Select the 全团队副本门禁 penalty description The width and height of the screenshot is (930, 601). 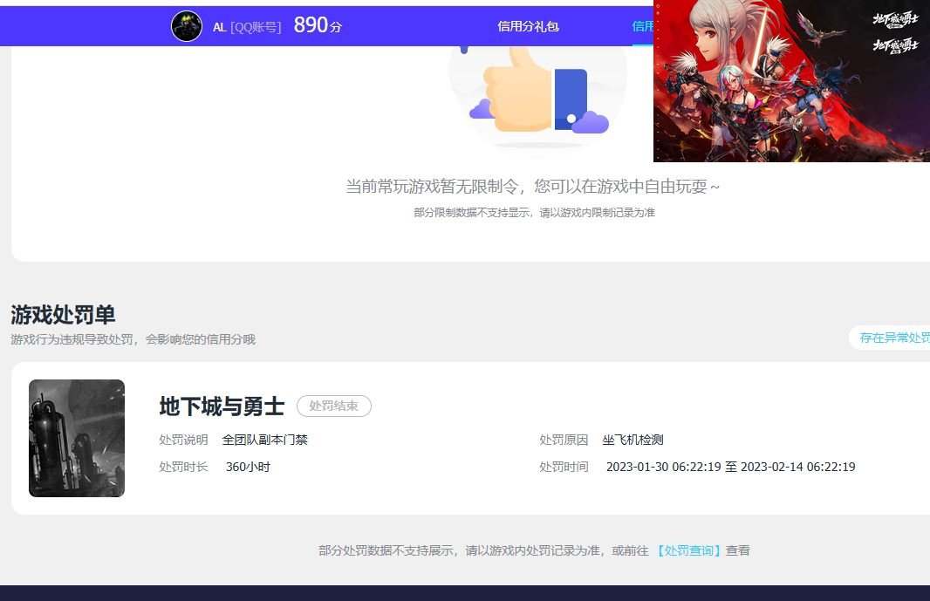(264, 440)
